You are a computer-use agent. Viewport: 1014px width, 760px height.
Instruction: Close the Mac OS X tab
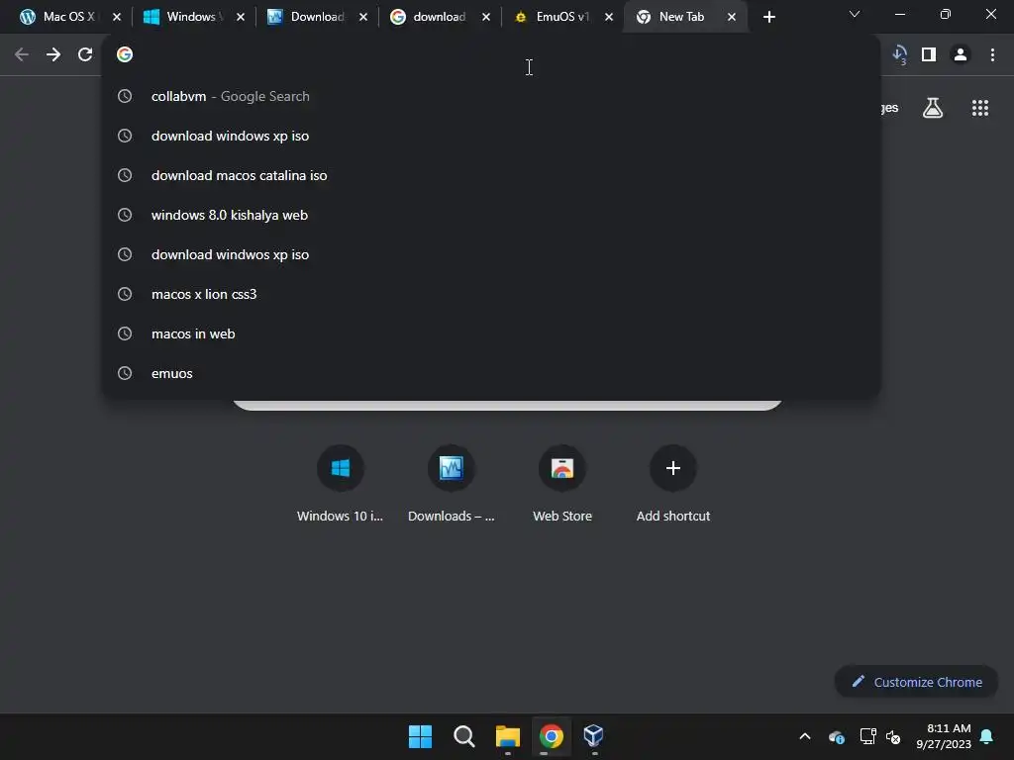click(117, 18)
